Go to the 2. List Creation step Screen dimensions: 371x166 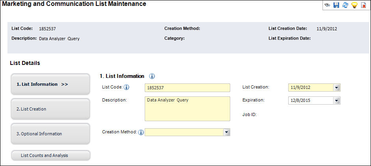click(x=50, y=109)
